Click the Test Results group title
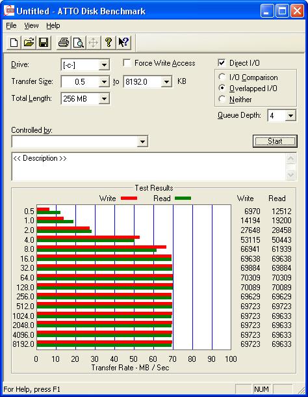The width and height of the screenshot is (308, 397). coord(154,188)
